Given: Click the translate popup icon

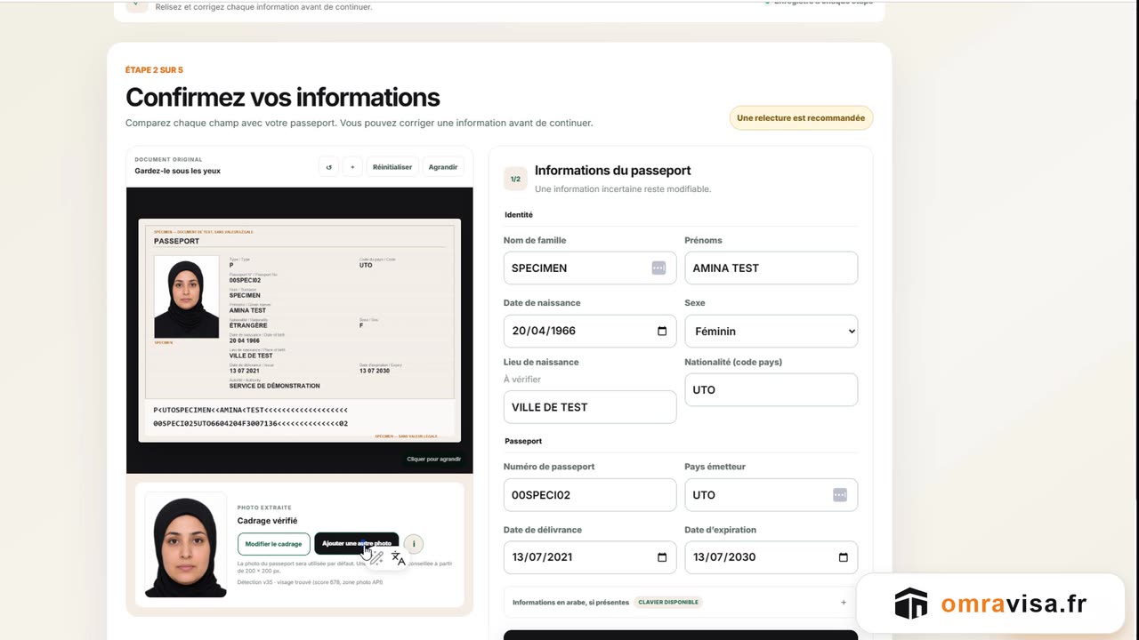Looking at the screenshot, I should pos(398,558).
